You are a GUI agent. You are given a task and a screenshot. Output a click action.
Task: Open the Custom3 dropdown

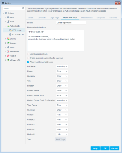click(x=62, y=124)
